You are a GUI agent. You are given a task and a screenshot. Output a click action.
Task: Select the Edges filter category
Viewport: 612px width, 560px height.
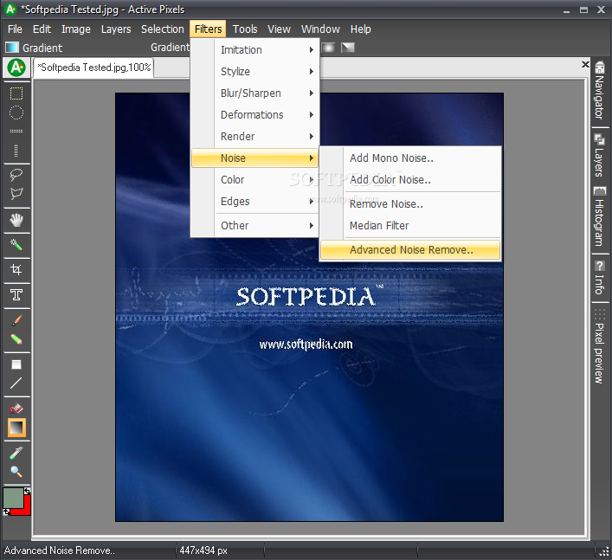254,202
